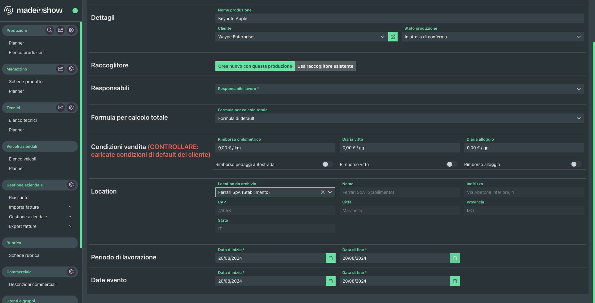Open calendar for Date evento end date
The height and width of the screenshot is (303, 595).
pyautogui.click(x=455, y=281)
